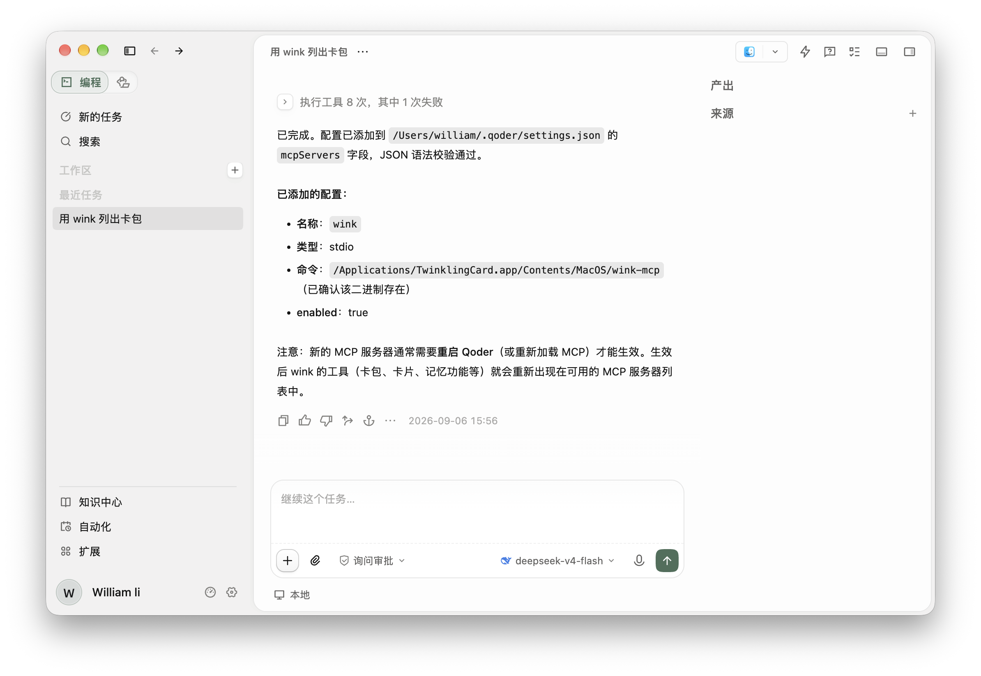
Task: Add a new 工作区 with plus button
Action: click(x=235, y=170)
